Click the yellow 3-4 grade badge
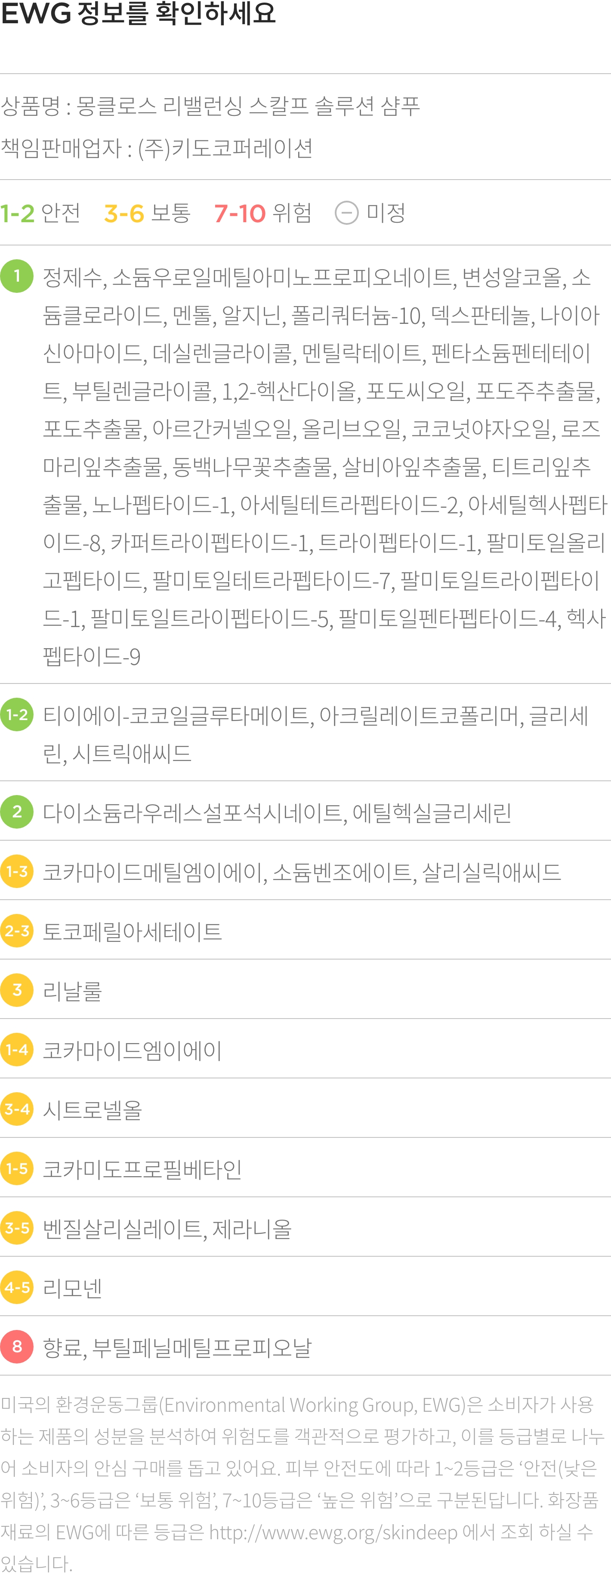 [x=16, y=1109]
